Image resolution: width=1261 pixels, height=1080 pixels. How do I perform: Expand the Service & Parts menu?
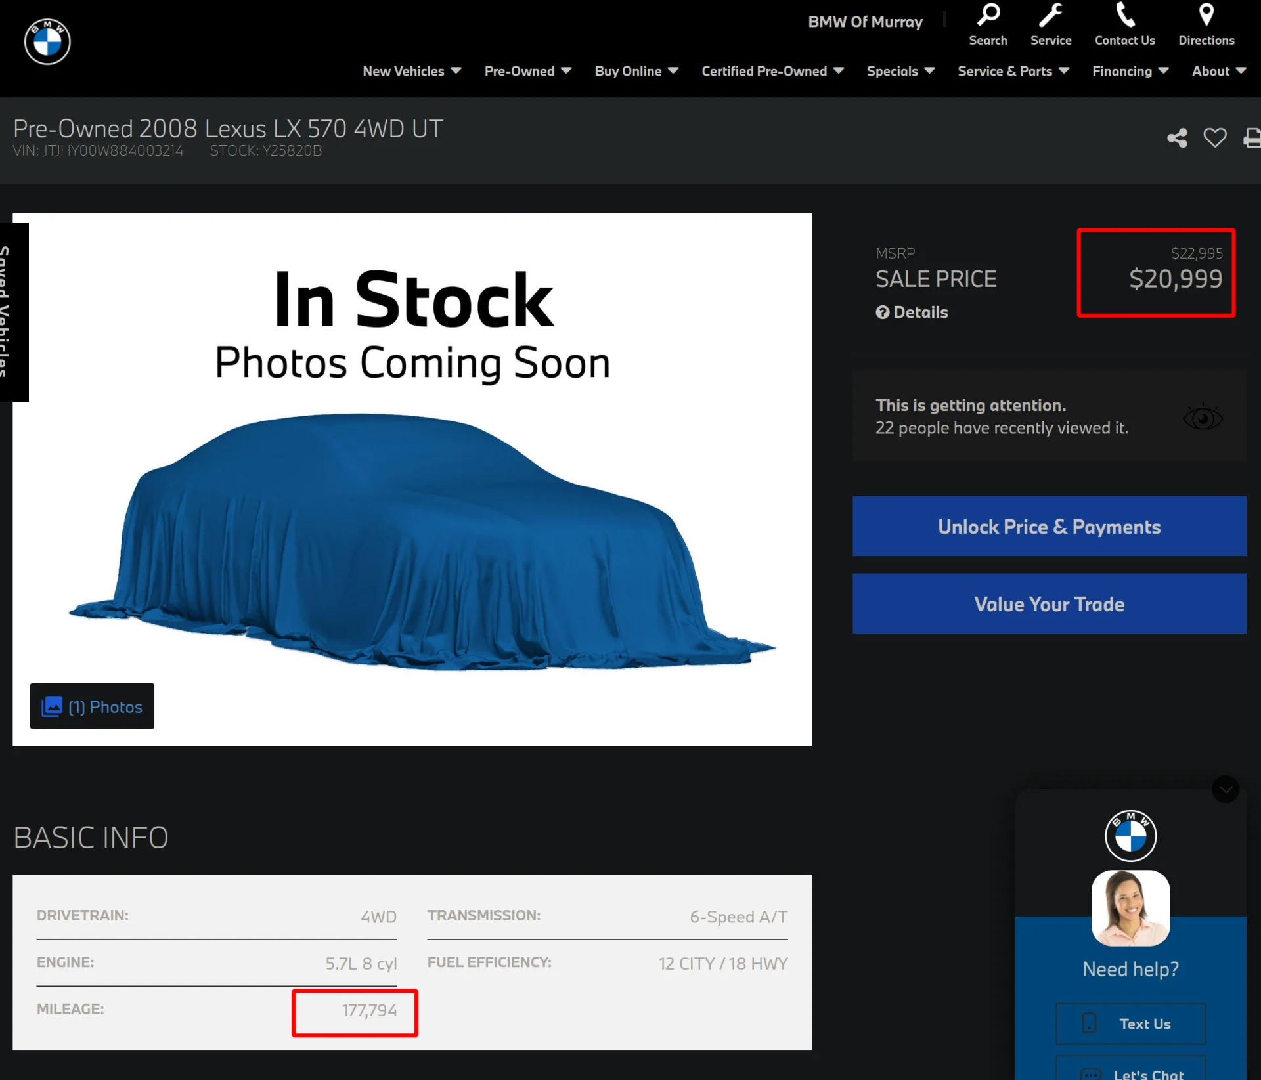point(1013,71)
